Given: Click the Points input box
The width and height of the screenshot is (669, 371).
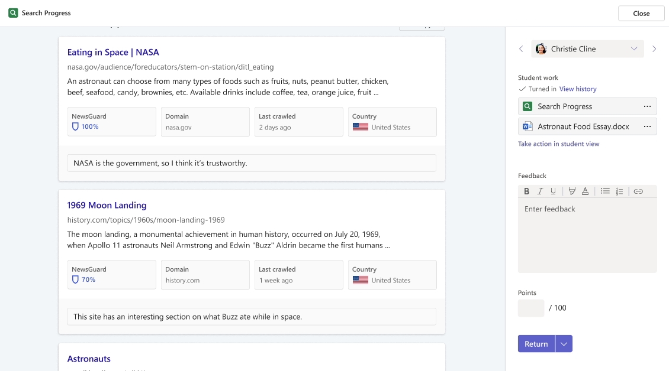Looking at the screenshot, I should click(530, 308).
